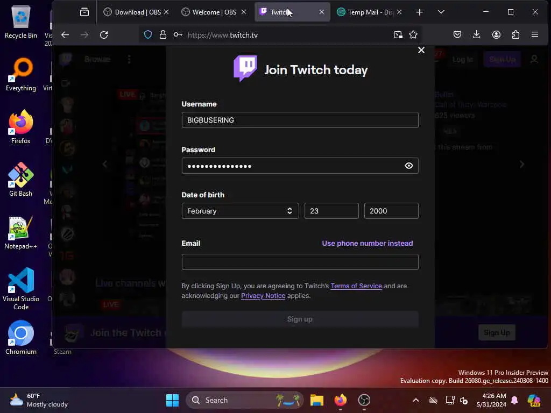Bookmark this page with star icon
Image resolution: width=551 pixels, height=413 pixels.
click(x=413, y=35)
